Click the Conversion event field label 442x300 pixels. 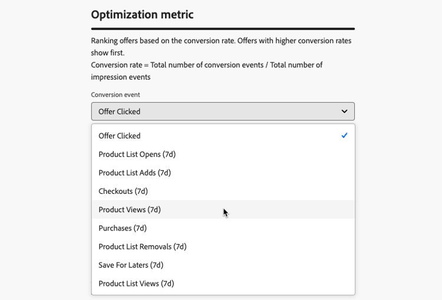pos(116,95)
